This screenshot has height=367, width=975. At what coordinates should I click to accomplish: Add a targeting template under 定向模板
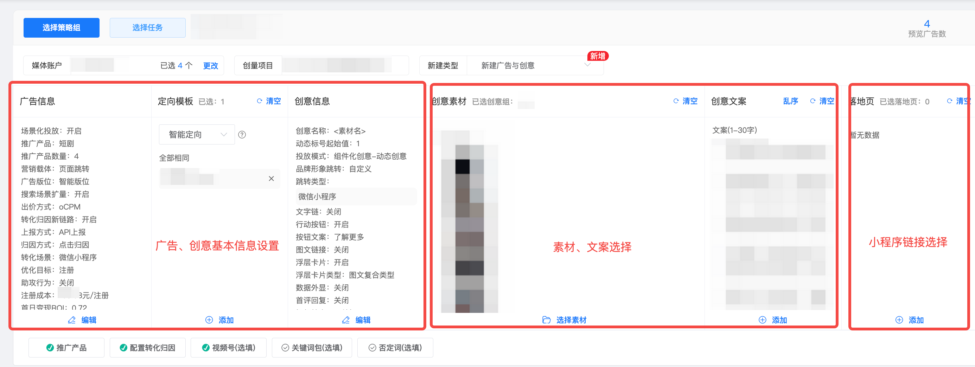[x=219, y=320]
